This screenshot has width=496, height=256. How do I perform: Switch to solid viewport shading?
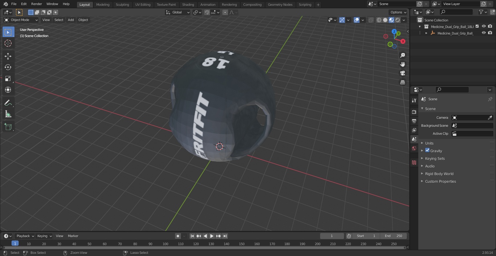point(385,20)
